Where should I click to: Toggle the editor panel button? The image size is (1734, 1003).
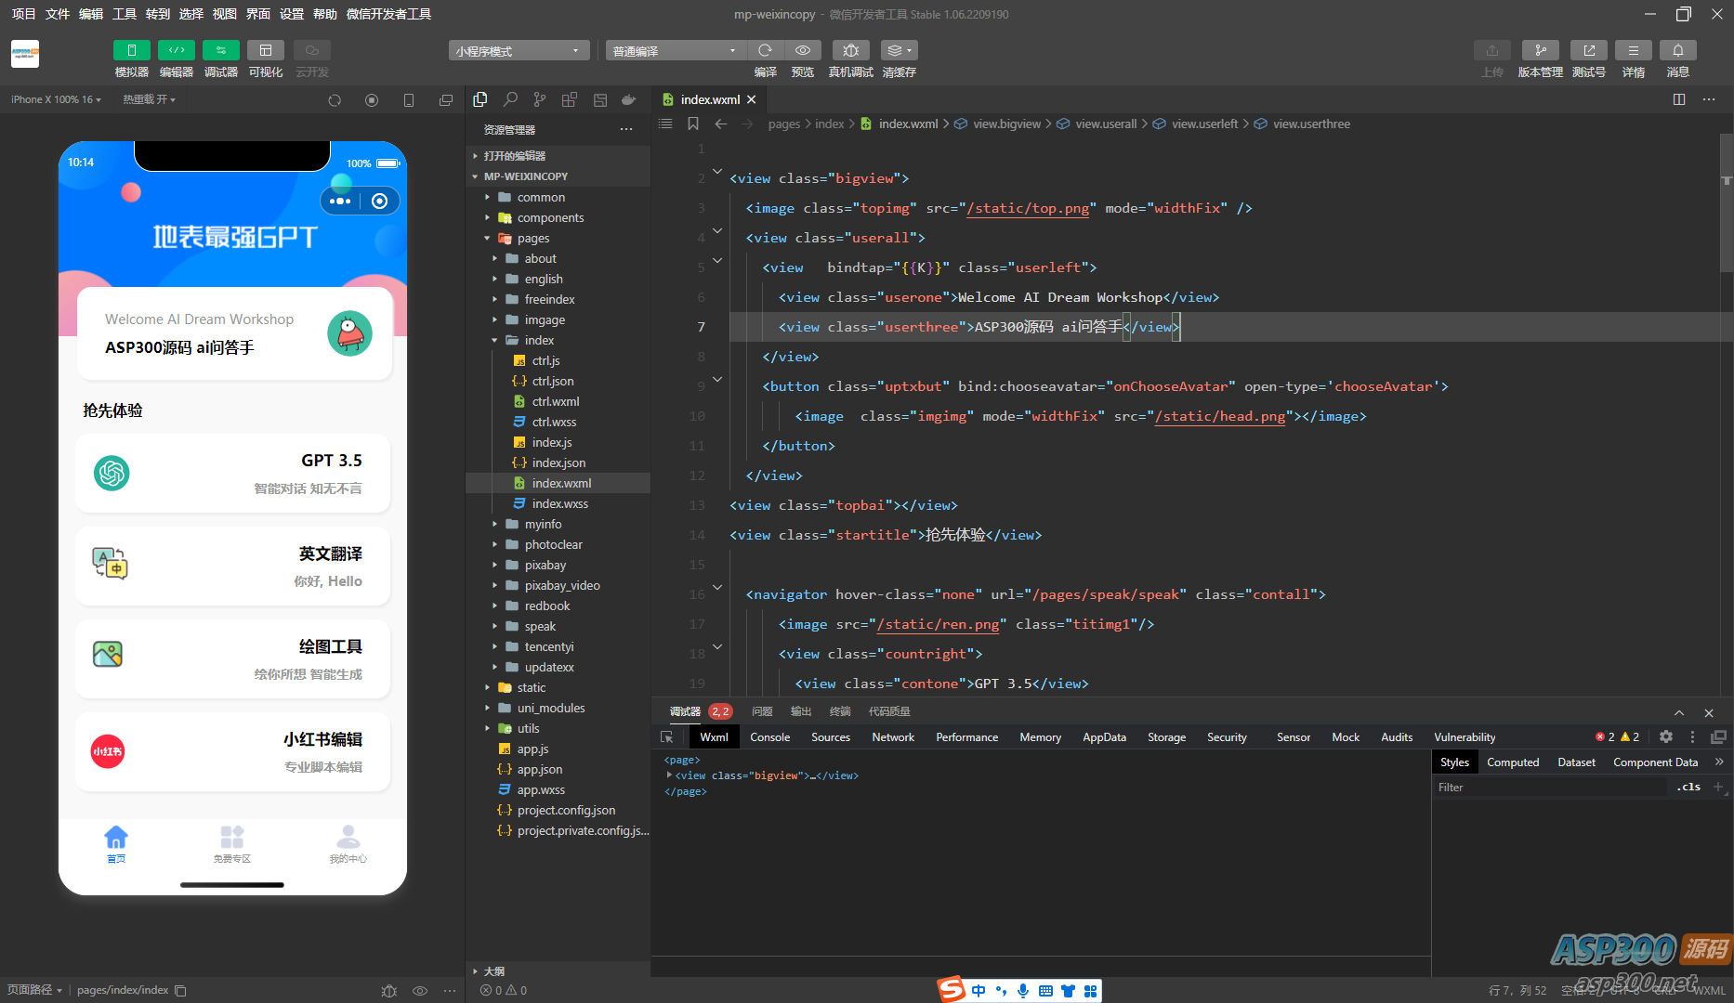[x=176, y=51]
